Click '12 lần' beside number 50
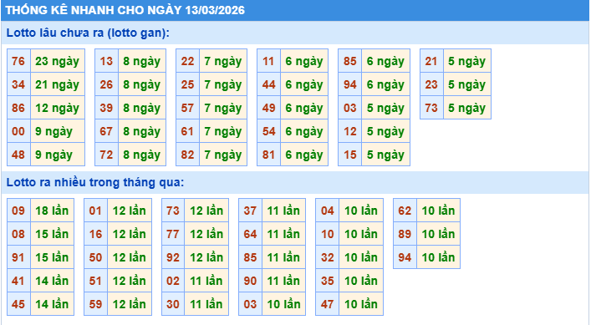The image size is (591, 325). click(x=130, y=257)
